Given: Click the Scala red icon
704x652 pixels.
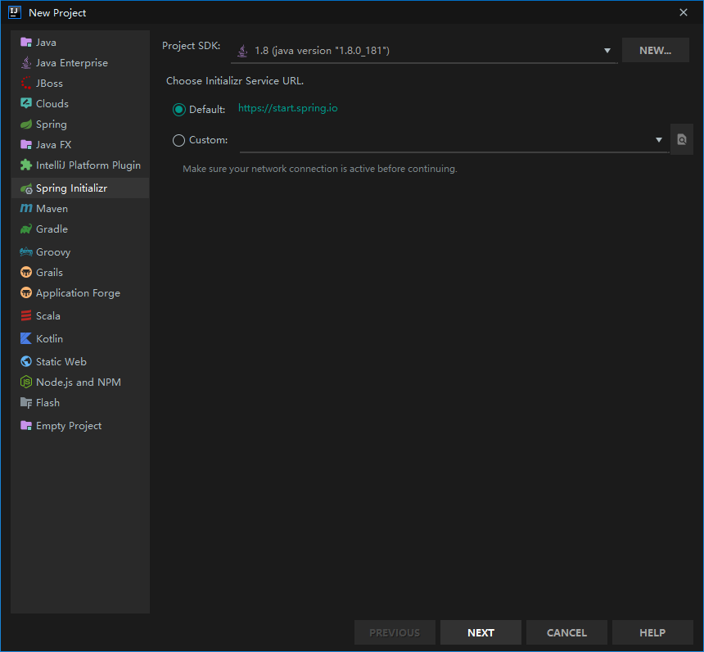Looking at the screenshot, I should (26, 316).
